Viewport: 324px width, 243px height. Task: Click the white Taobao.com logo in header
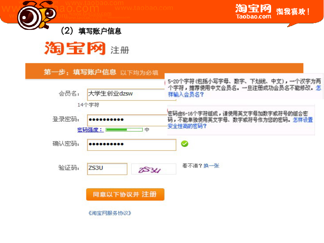(253, 12)
